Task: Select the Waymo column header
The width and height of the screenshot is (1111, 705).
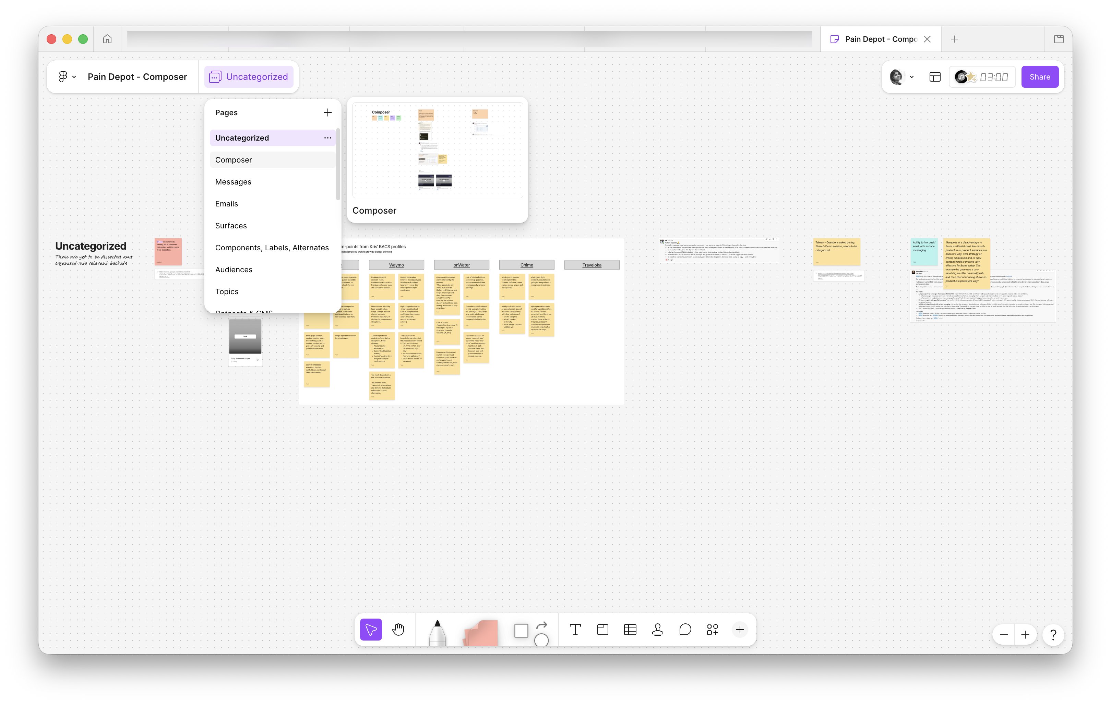Action: [396, 265]
